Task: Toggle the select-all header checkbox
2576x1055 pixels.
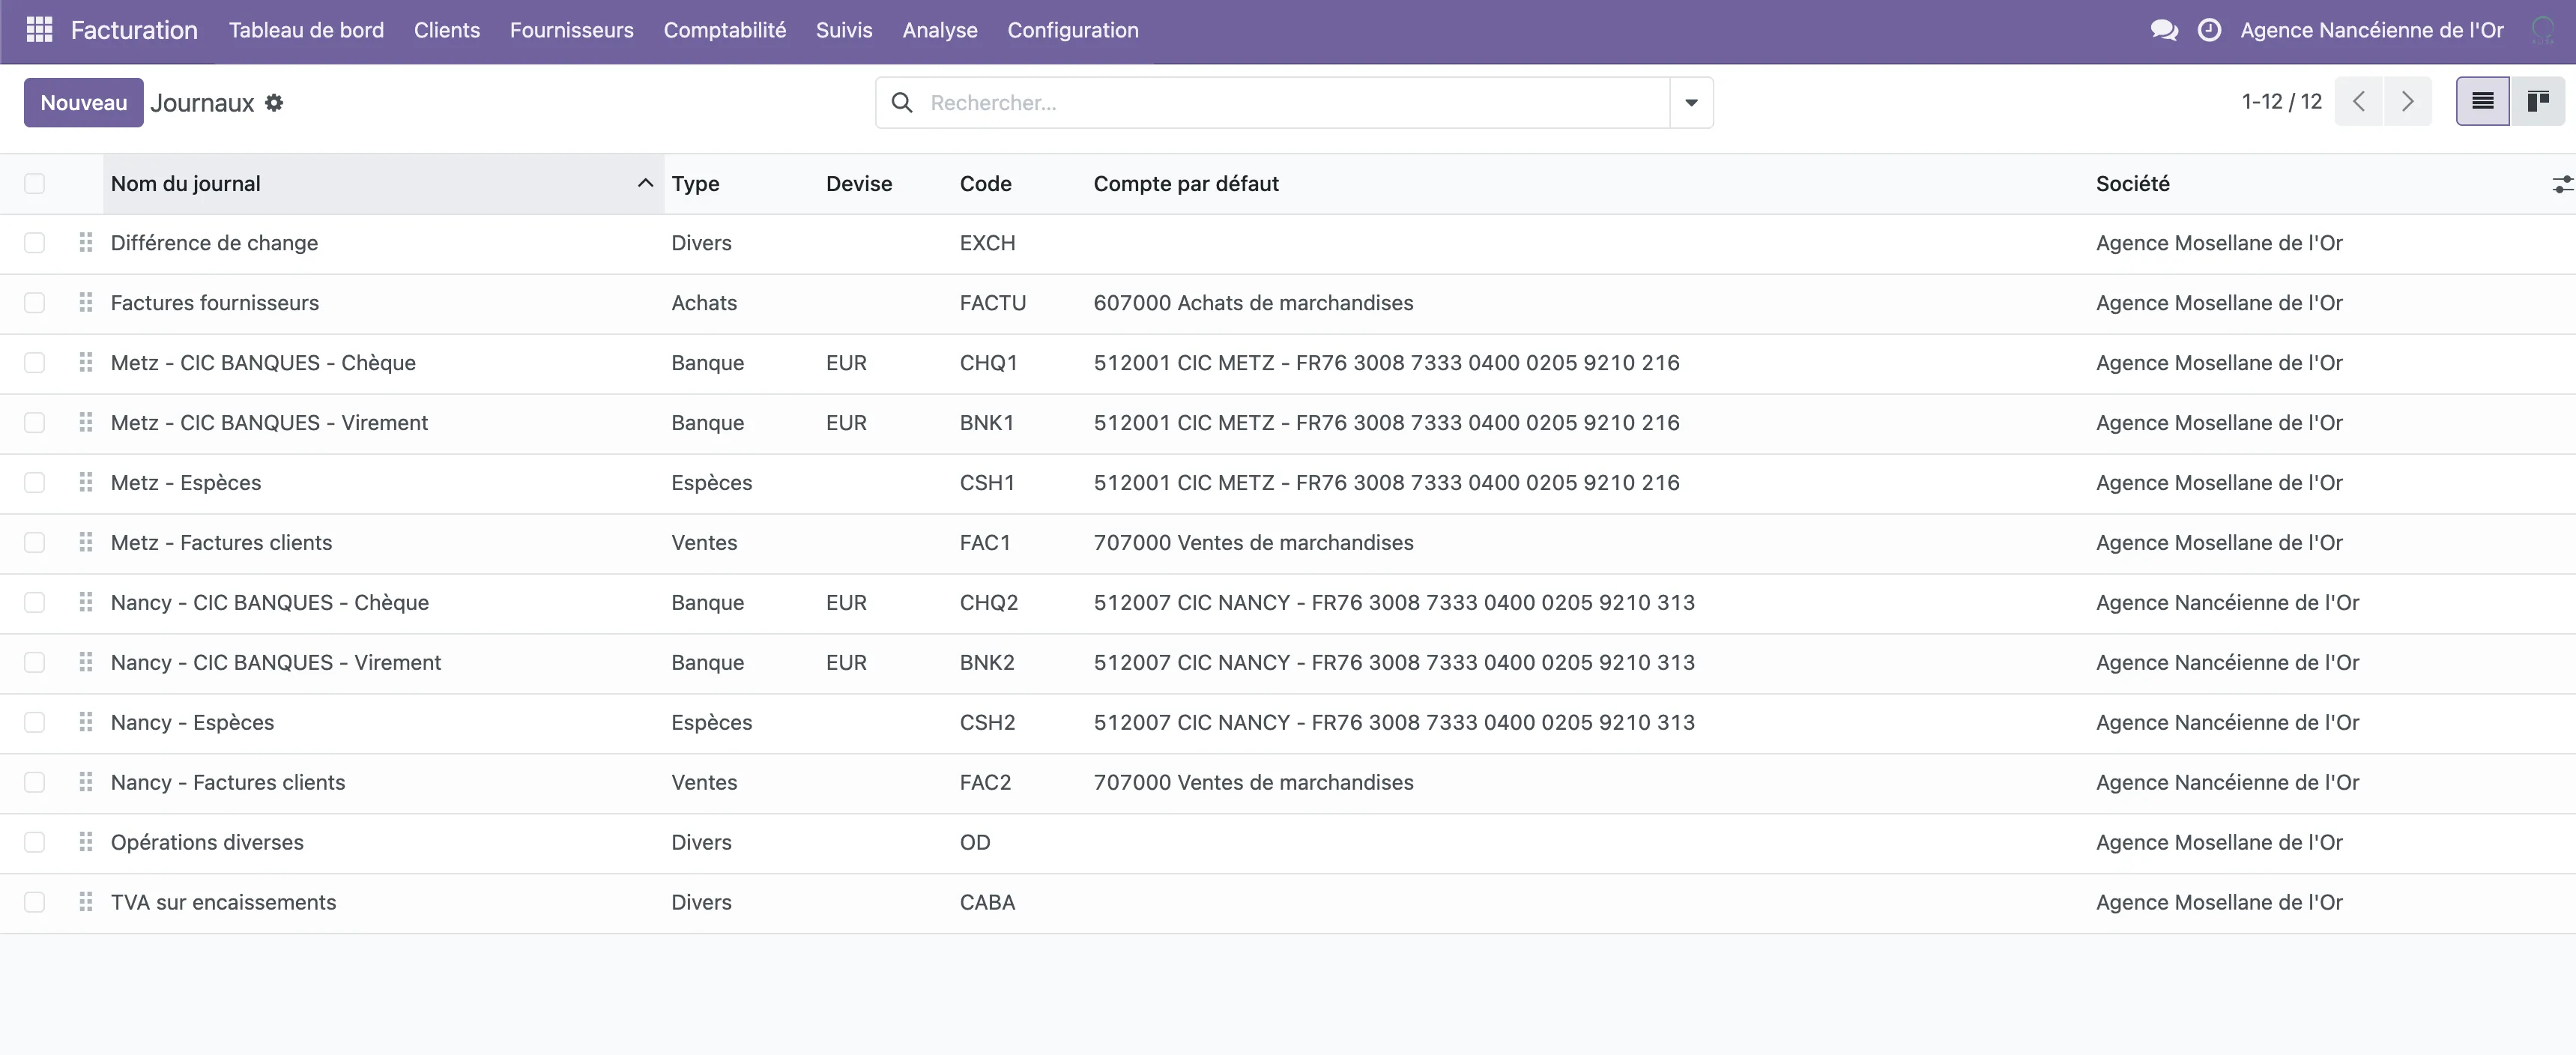Action: pos(35,184)
